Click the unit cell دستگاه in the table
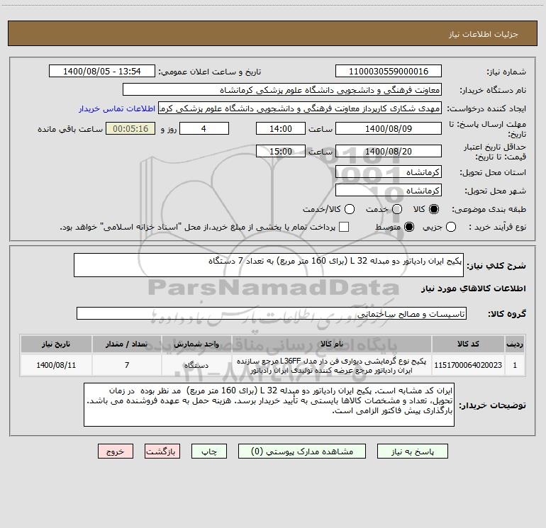This screenshot has width=546, height=528. (196, 365)
